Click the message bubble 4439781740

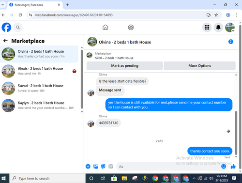108,123
